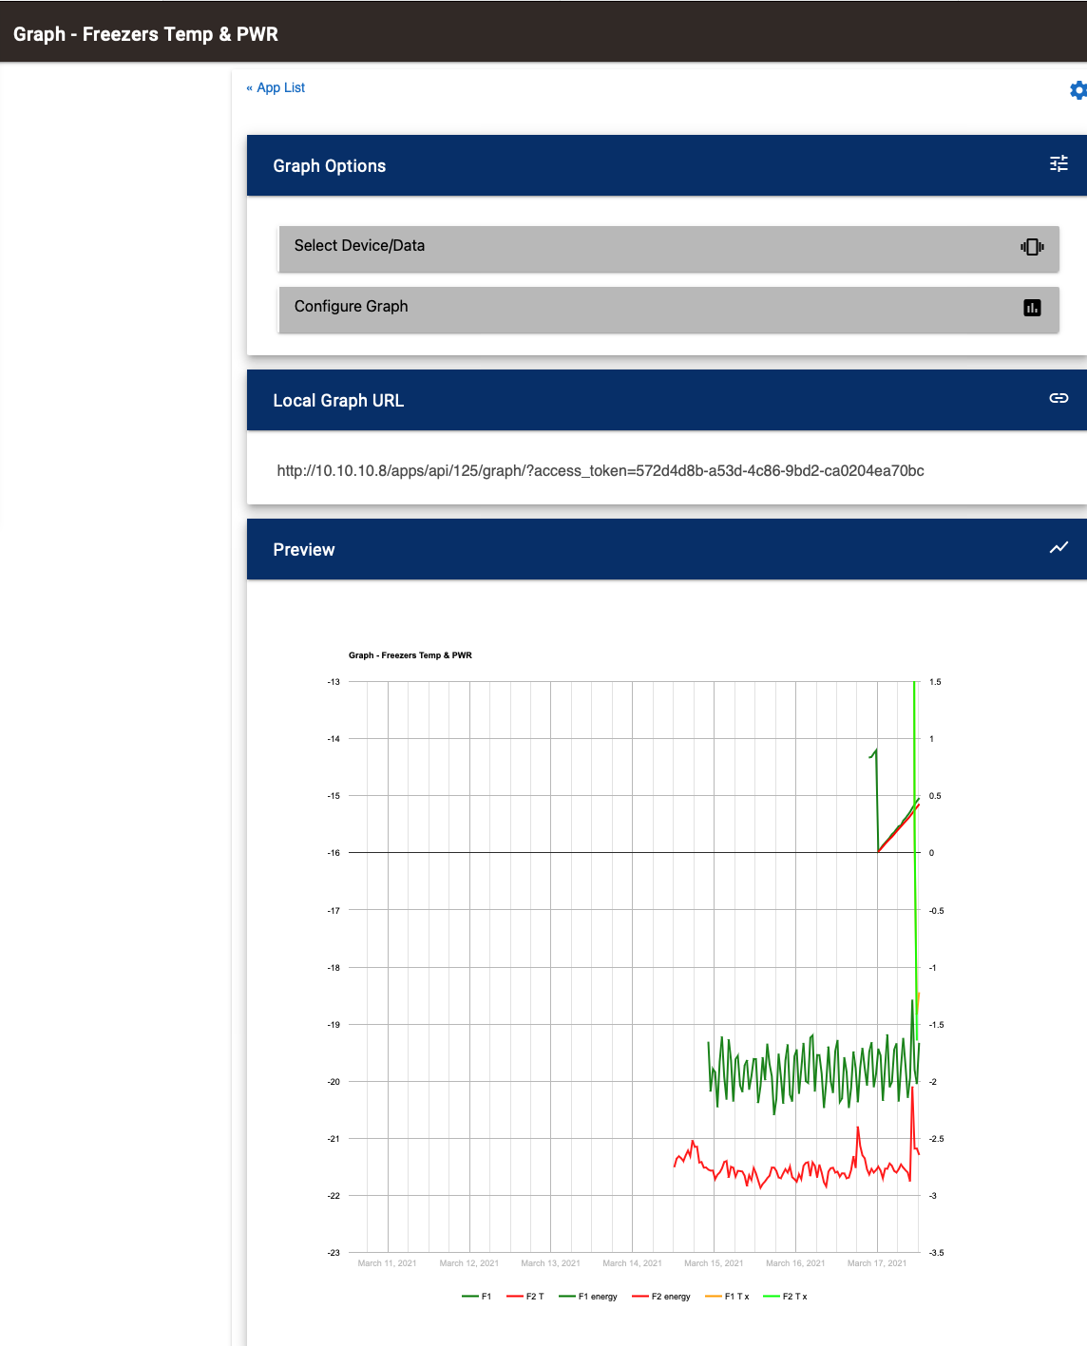
Task: Click the chain link icon in Local Graph URL header
Action: point(1058,399)
